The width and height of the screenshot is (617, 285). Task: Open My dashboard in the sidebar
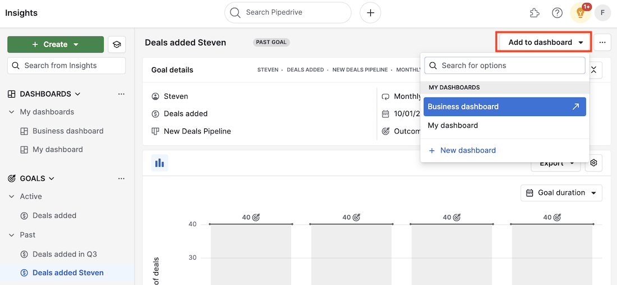(57, 150)
